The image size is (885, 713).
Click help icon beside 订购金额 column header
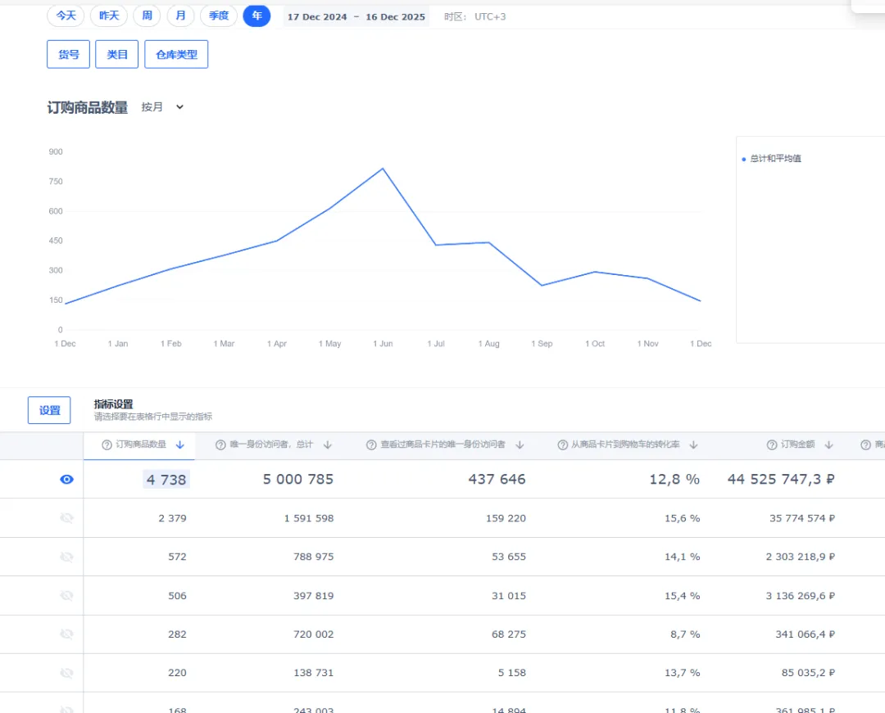772,444
